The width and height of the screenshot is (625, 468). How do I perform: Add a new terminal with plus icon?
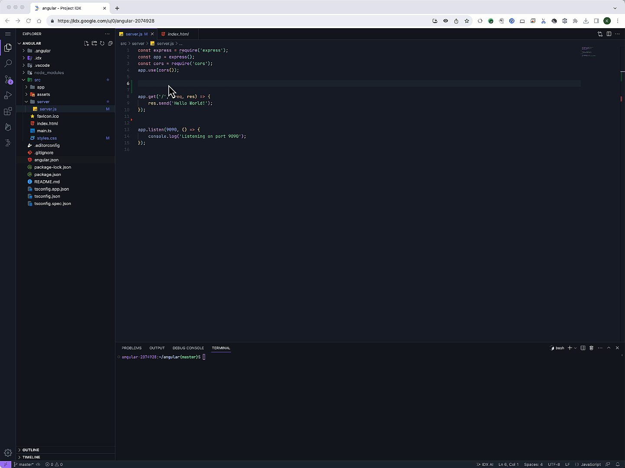click(x=570, y=348)
